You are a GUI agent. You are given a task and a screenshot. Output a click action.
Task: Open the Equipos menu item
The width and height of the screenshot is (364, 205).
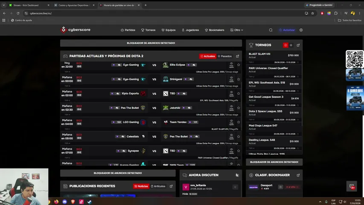(169, 30)
